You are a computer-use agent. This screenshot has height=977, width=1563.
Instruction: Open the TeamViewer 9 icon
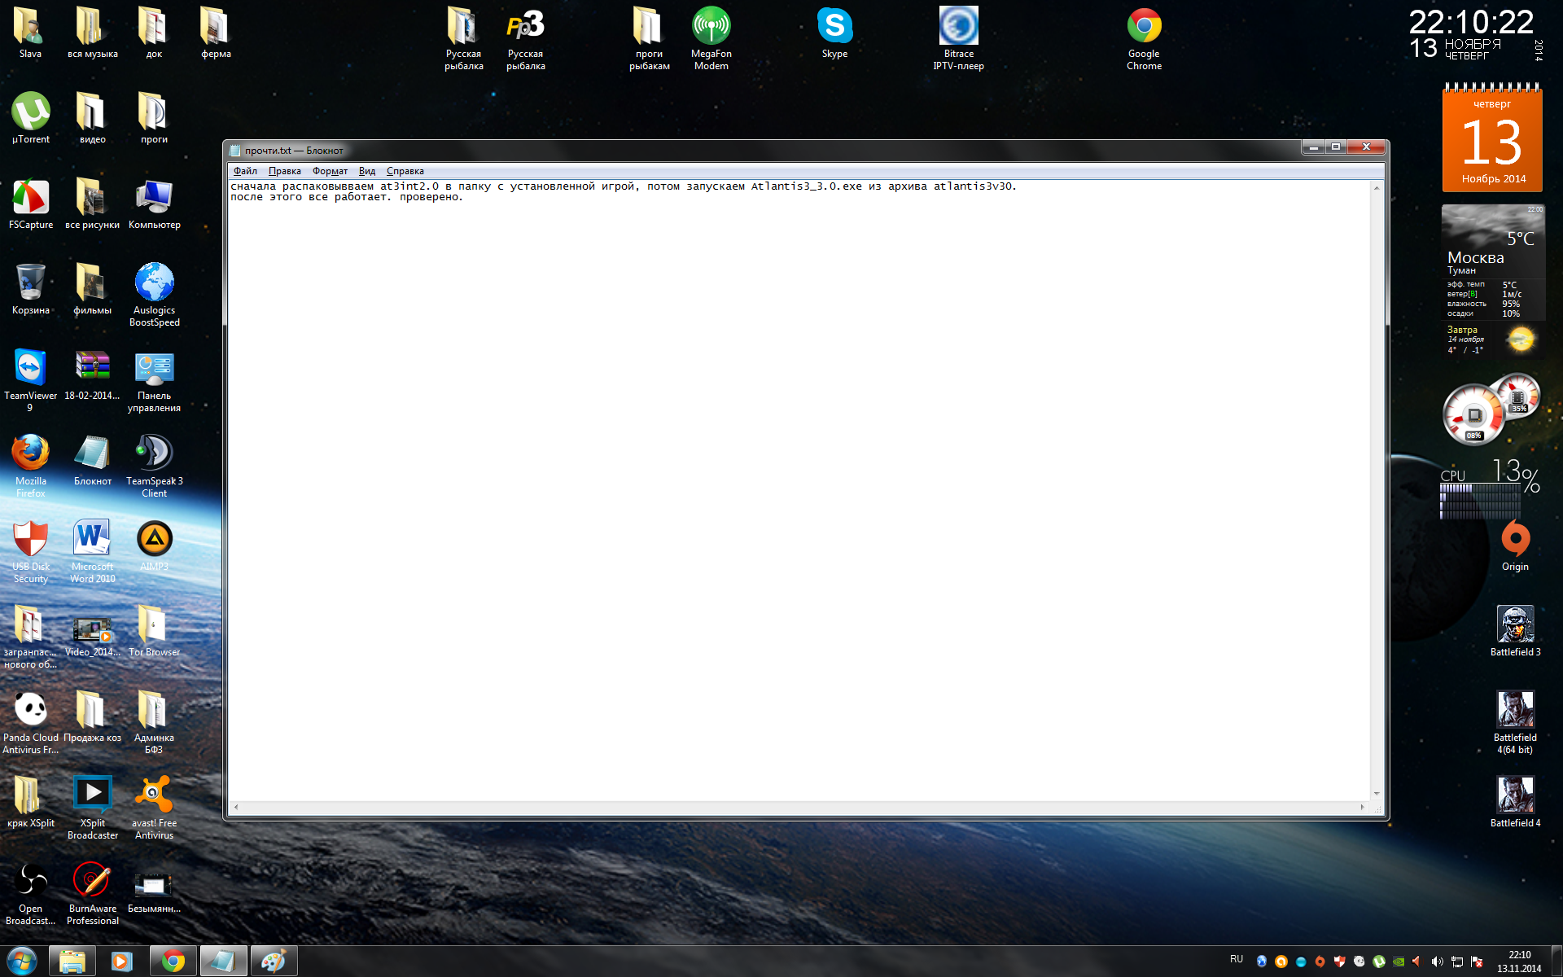pyautogui.click(x=31, y=369)
